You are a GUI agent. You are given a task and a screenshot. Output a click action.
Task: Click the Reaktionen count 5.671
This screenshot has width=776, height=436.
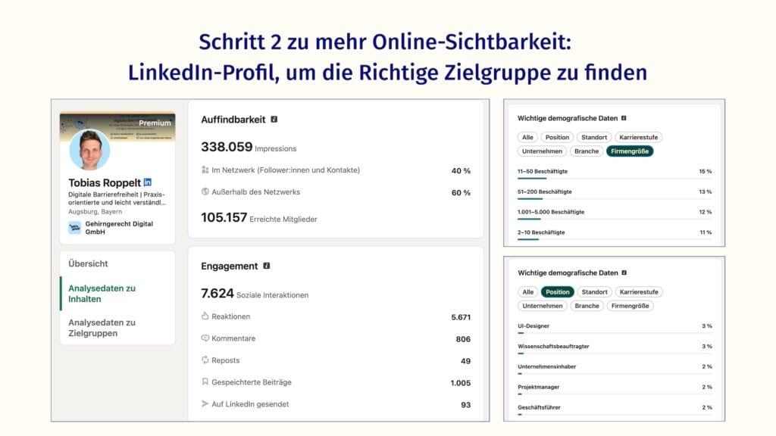pyautogui.click(x=461, y=317)
